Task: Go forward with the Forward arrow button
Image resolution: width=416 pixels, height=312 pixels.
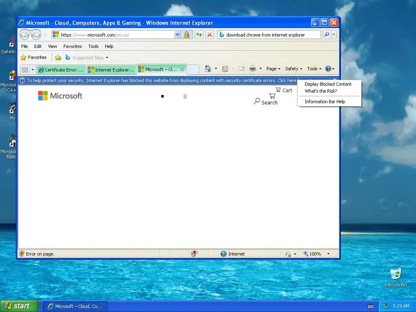Action: pos(36,35)
